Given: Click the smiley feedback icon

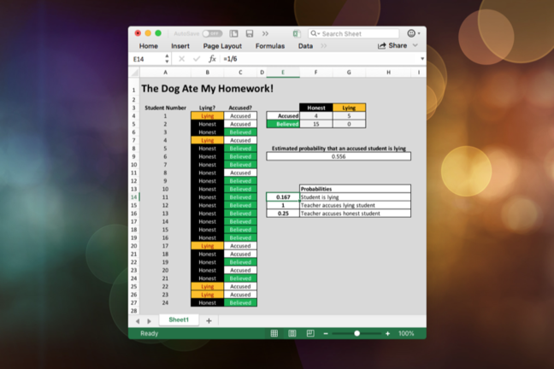Looking at the screenshot, I should click(412, 33).
